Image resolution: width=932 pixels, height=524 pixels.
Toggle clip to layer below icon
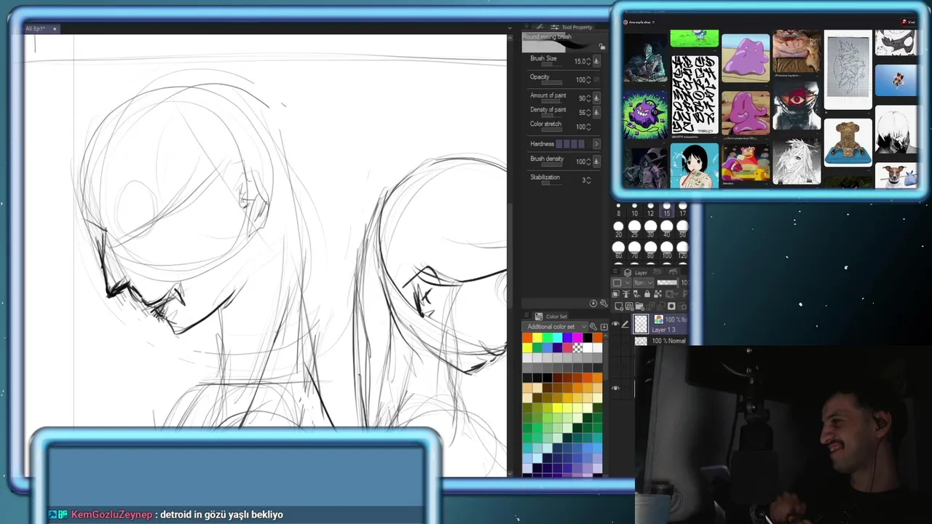coord(616,294)
